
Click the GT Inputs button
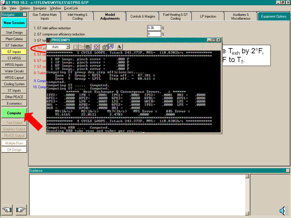(x=14, y=52)
